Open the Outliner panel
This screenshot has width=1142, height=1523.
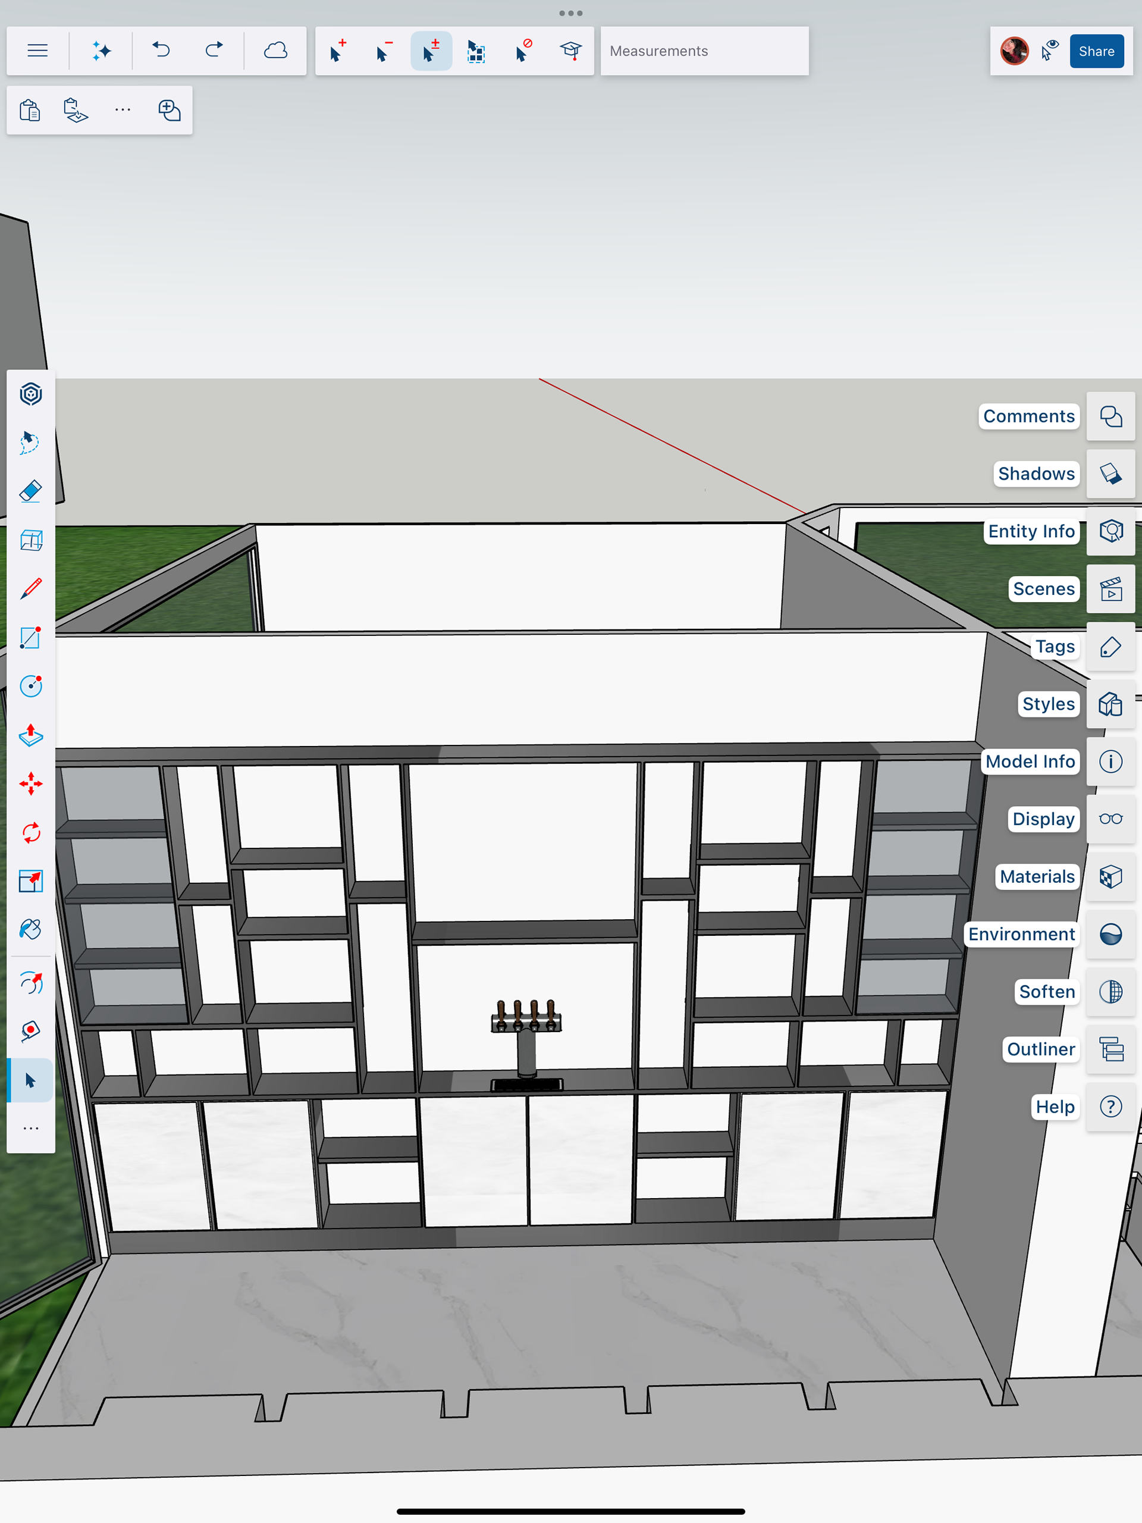pos(1110,1049)
